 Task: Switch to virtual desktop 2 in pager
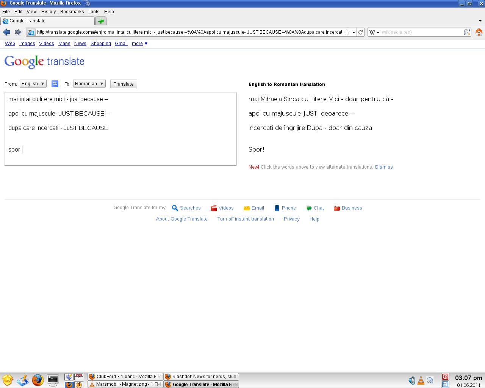point(78,377)
